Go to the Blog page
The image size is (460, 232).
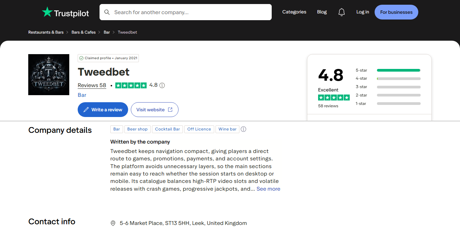(322, 12)
